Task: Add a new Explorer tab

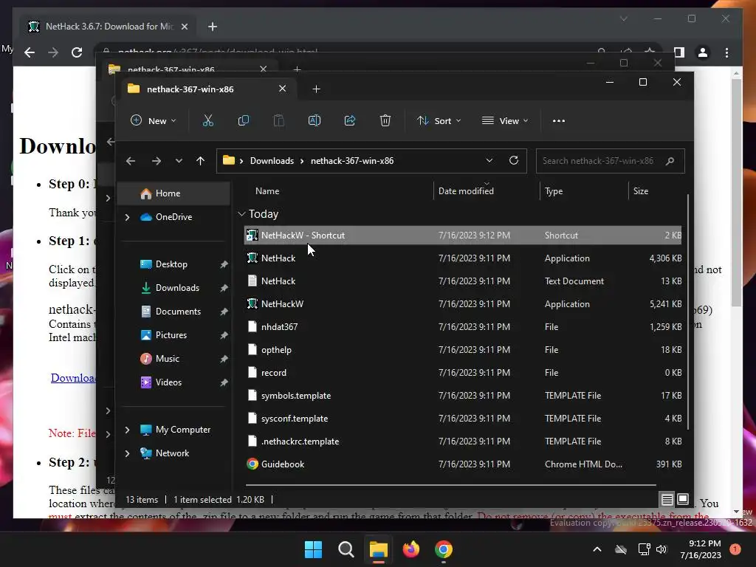Action: (x=316, y=89)
